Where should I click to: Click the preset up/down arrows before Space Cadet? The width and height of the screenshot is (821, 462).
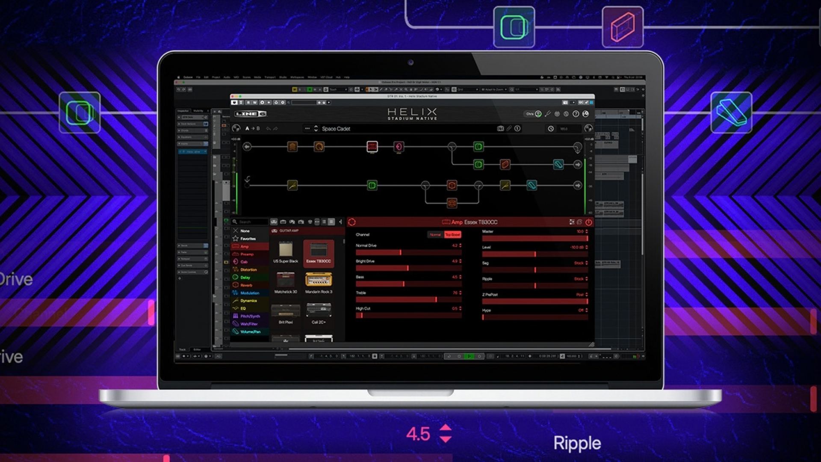(316, 128)
